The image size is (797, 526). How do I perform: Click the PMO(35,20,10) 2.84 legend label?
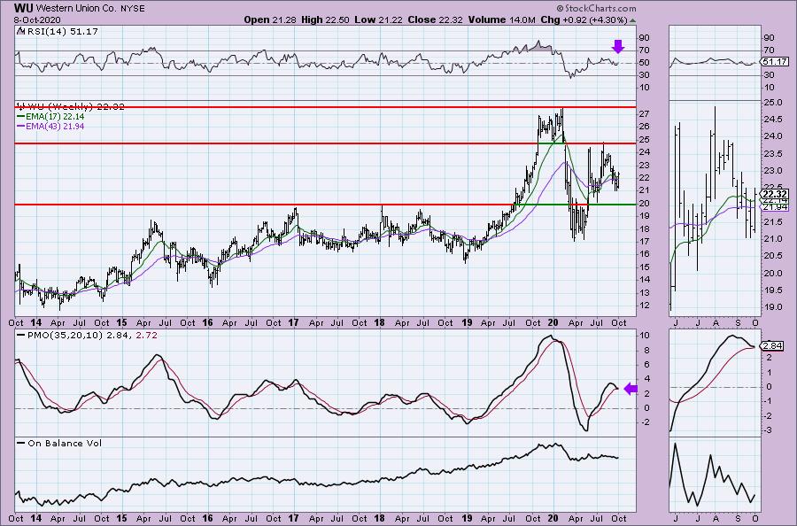[80, 336]
